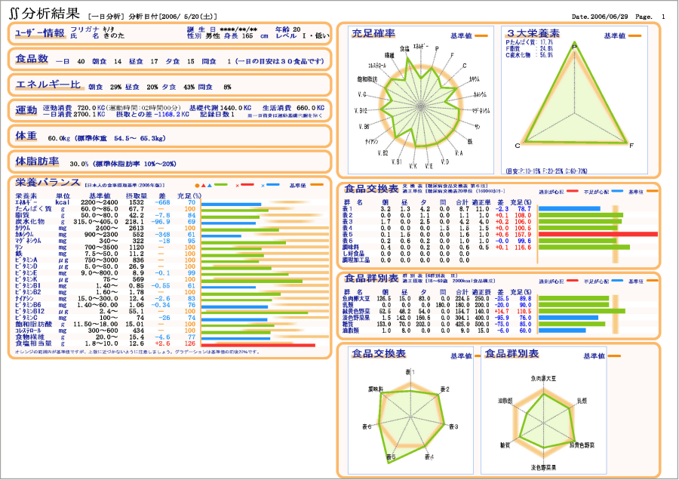The height and width of the screenshot is (480, 679).
Task: Select the "食品数" section heading
Action: point(32,59)
